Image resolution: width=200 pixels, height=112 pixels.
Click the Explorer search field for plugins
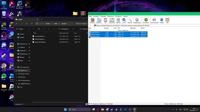pos(81,24)
